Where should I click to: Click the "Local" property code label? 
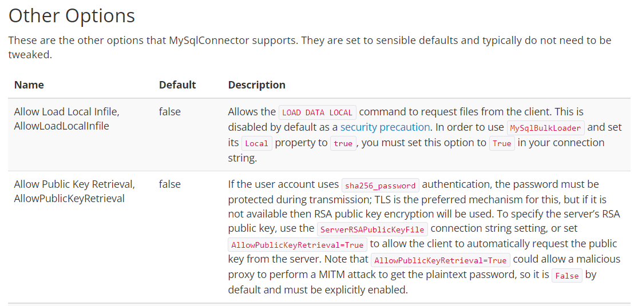(256, 143)
